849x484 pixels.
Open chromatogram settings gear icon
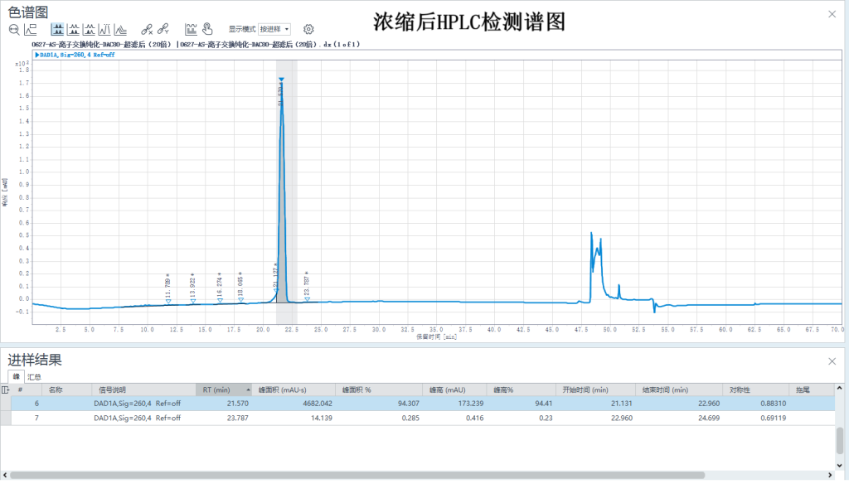[x=308, y=29]
